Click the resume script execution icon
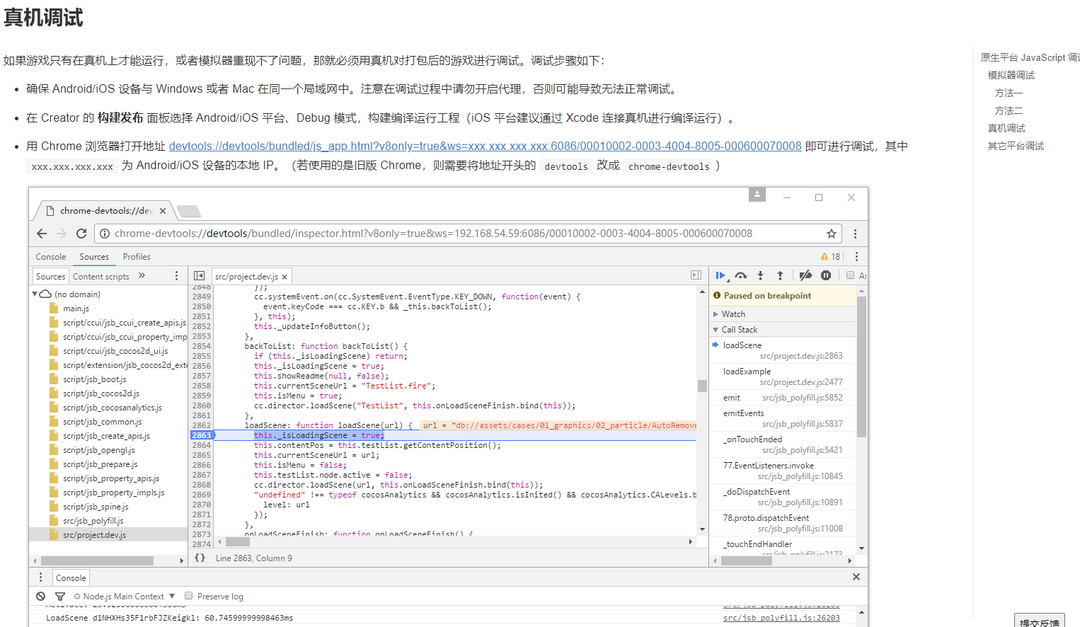The image size is (1080, 627). 720,276
